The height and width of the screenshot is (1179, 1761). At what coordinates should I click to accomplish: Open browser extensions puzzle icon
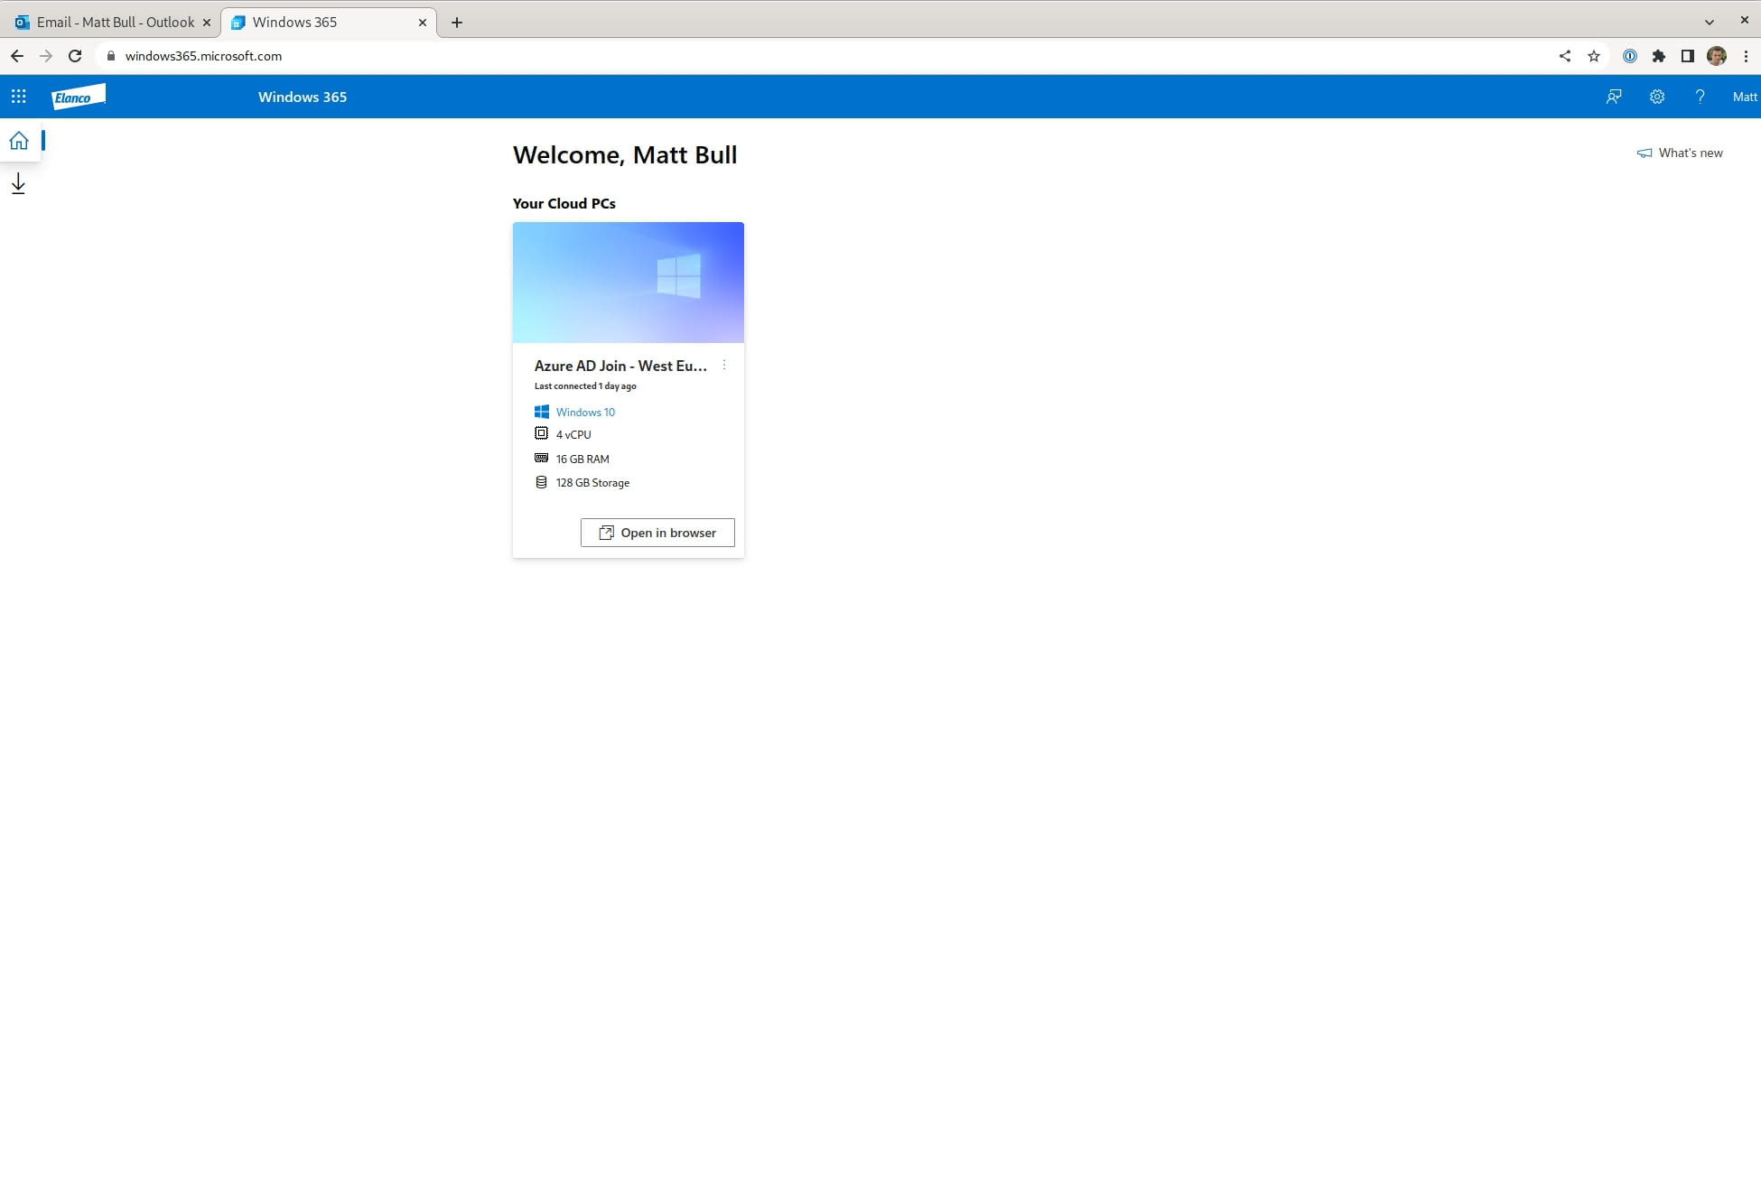click(1659, 56)
